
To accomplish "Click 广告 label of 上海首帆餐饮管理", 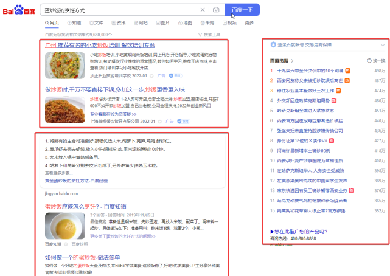I will tap(169, 122).
